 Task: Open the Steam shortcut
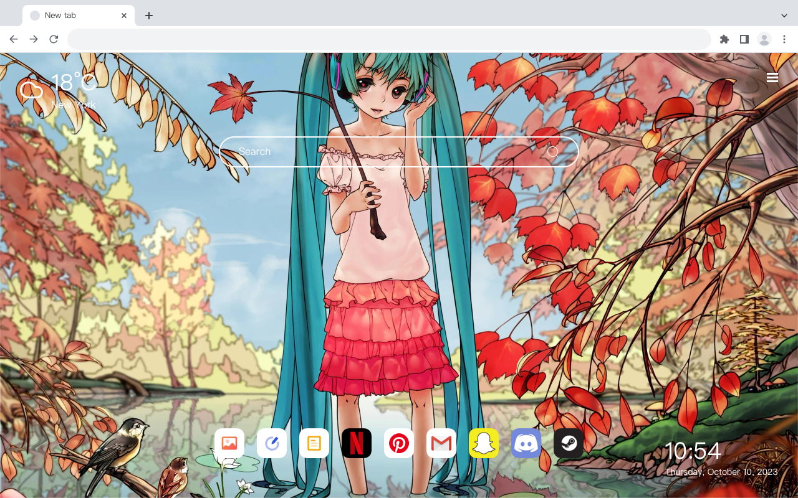click(569, 443)
